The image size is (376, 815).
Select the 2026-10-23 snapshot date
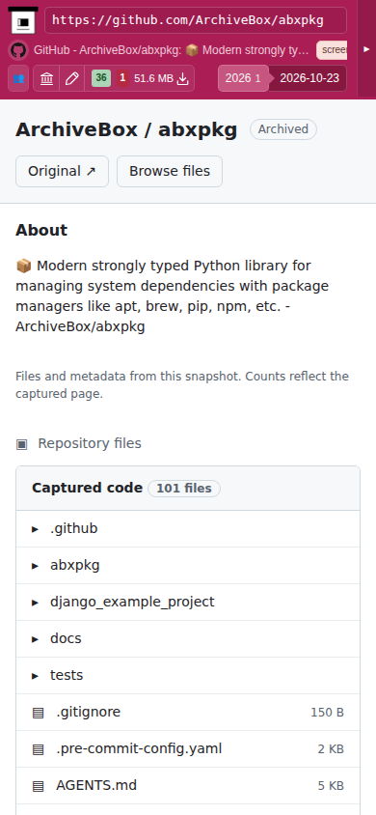tap(309, 78)
